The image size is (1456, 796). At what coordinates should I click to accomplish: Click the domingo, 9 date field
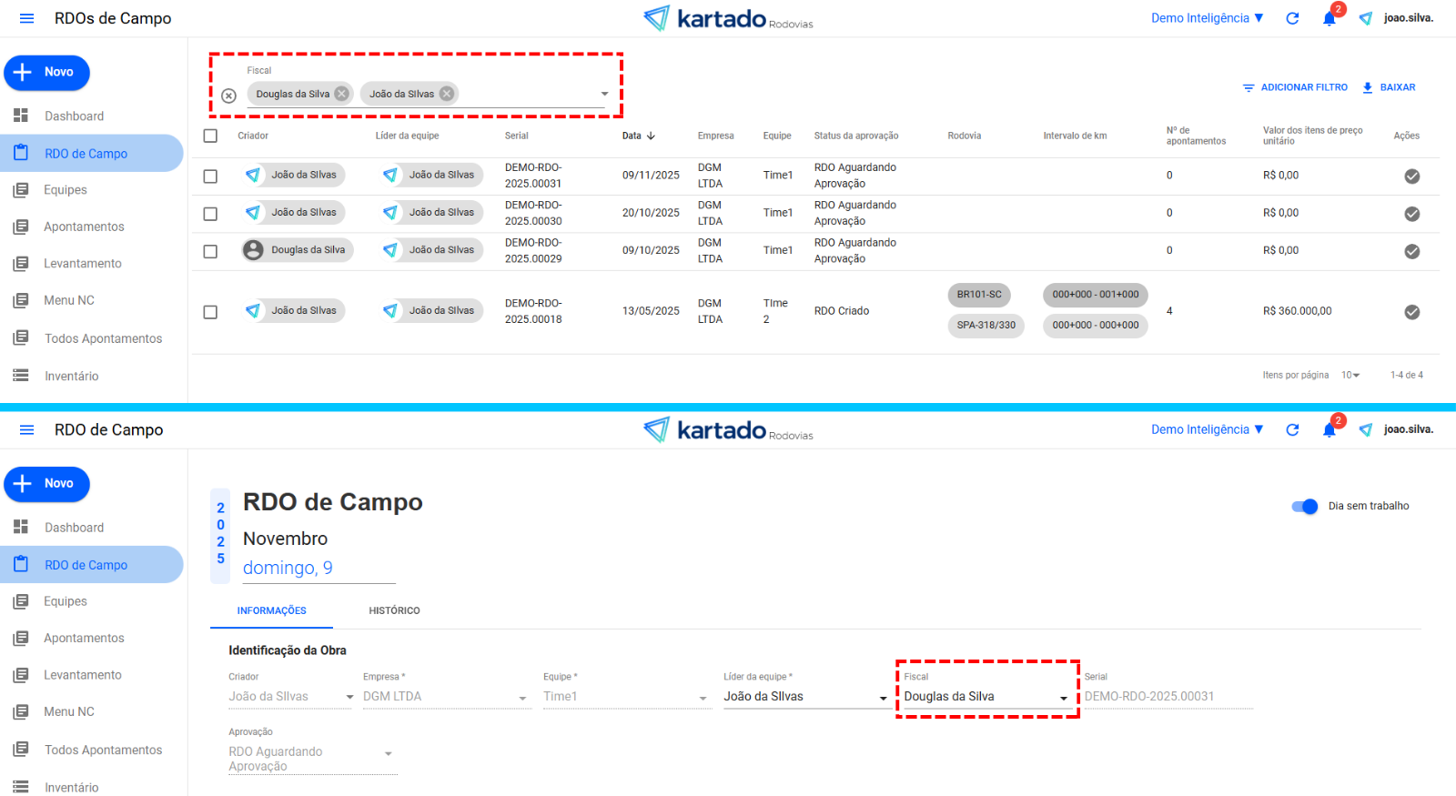pyautogui.click(x=288, y=568)
